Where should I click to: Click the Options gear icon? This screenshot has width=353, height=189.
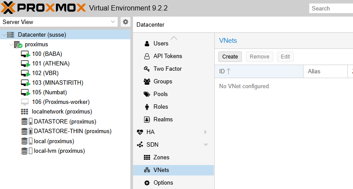click(x=147, y=183)
